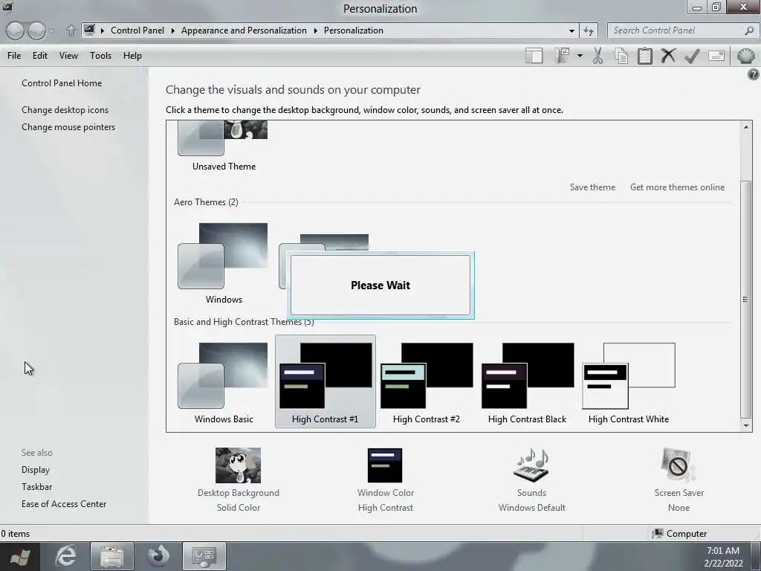Open Ease of Access Center link
The width and height of the screenshot is (761, 571).
click(x=64, y=504)
